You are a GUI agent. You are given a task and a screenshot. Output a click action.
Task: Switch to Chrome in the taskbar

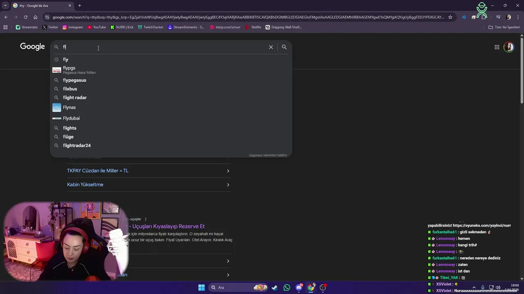pyautogui.click(x=311, y=287)
